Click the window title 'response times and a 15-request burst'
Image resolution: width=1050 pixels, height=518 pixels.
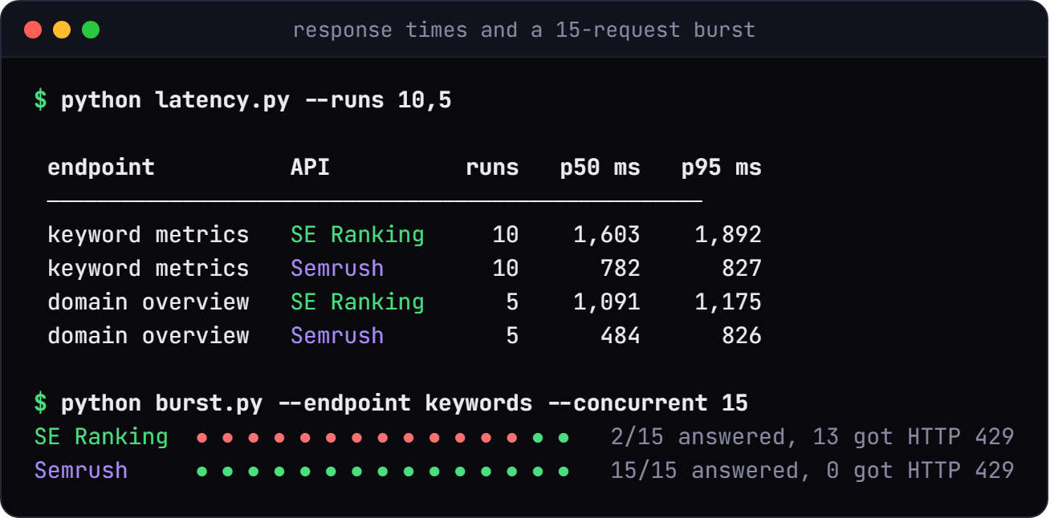524,30
